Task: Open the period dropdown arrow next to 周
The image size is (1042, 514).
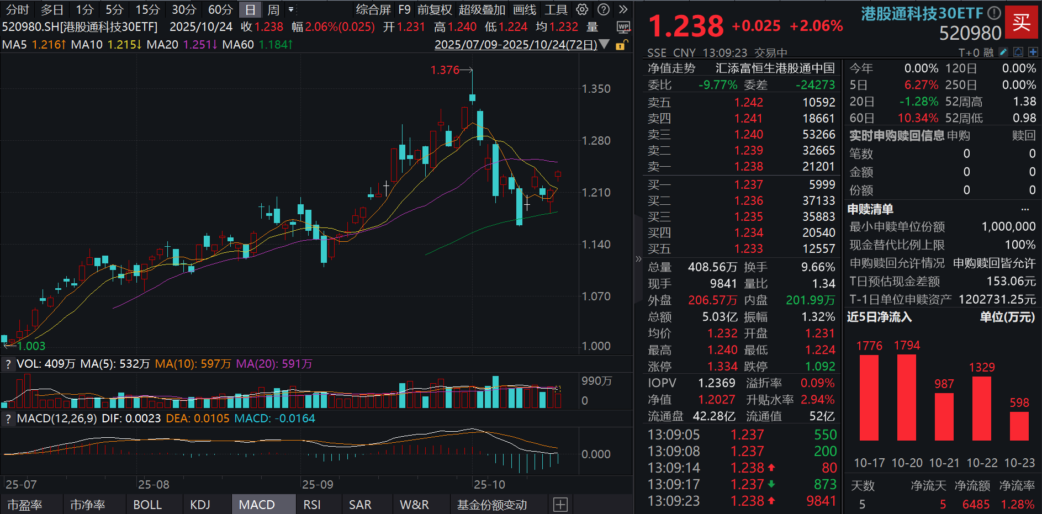Action: point(291,9)
